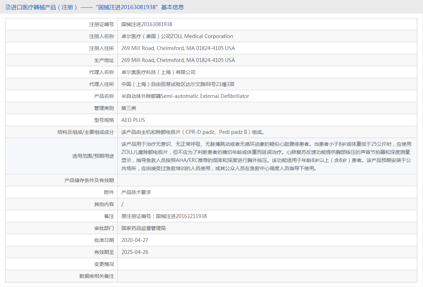Click the 结构及组成/主要组成成分 label cell
This screenshot has height=287, width=423.
(61, 132)
